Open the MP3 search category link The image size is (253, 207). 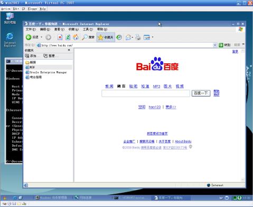tap(156, 86)
